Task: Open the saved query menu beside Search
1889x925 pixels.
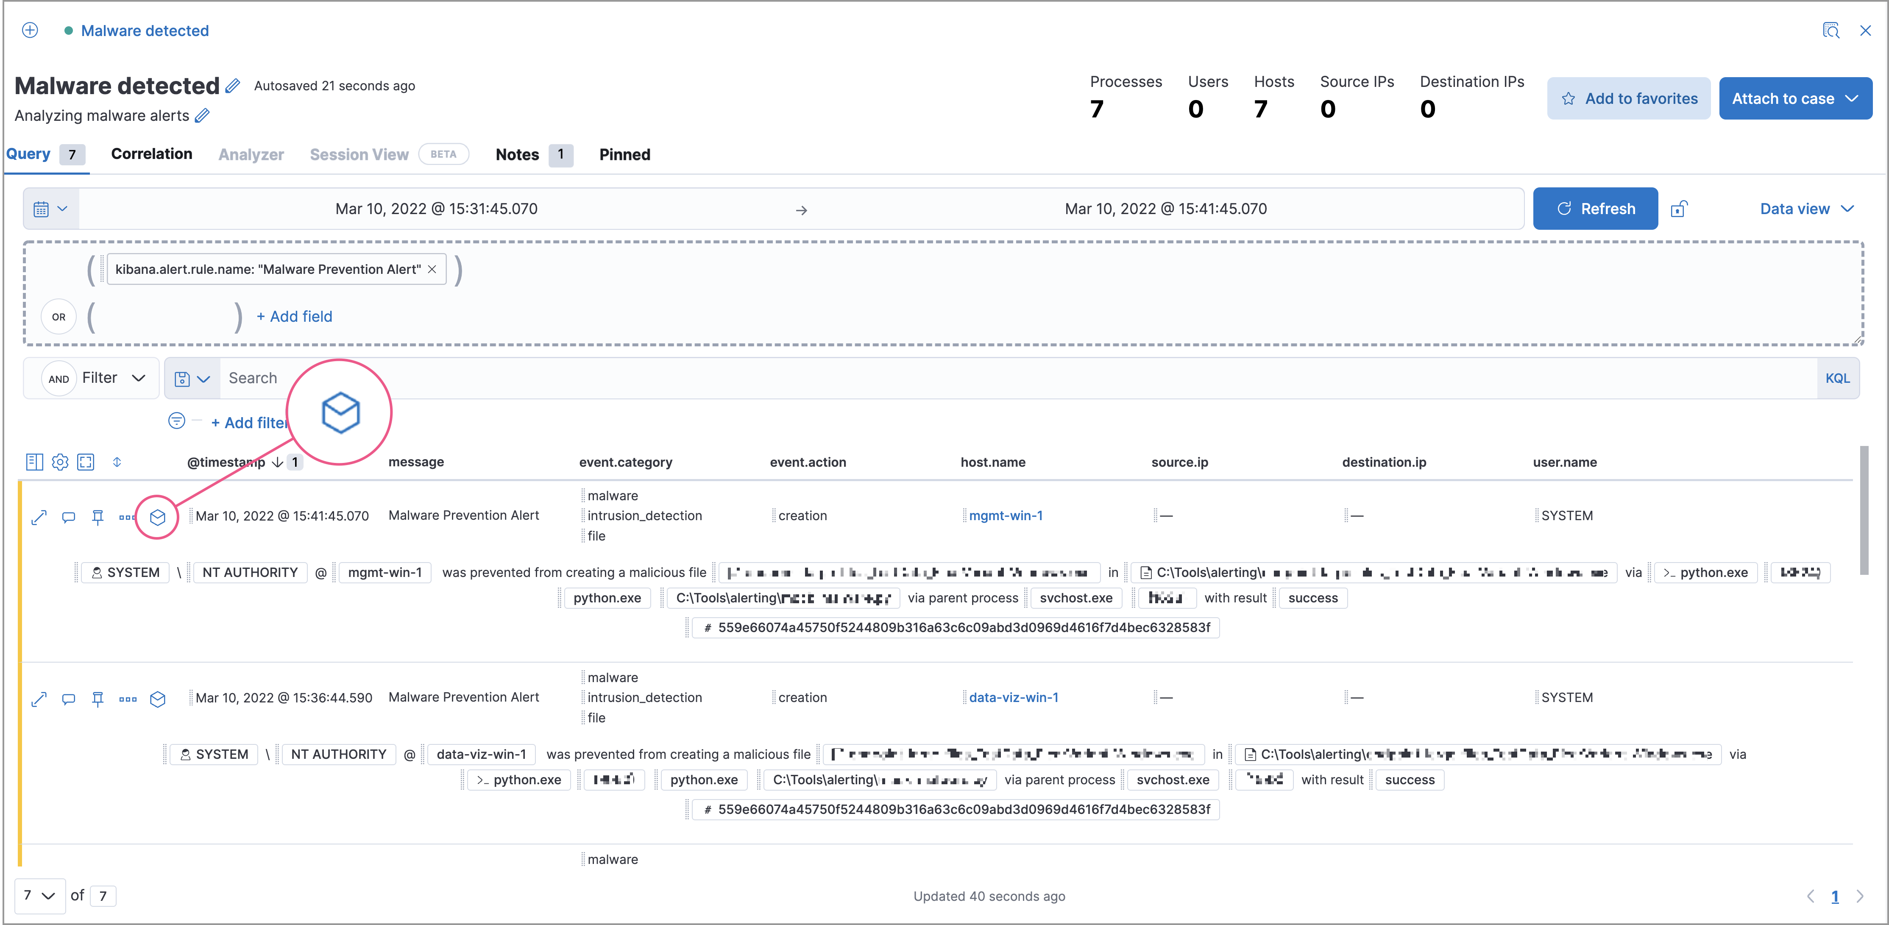Action: [191, 378]
